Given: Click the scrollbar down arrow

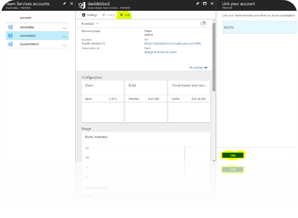Looking at the screenshot, I should pyautogui.click(x=214, y=161).
